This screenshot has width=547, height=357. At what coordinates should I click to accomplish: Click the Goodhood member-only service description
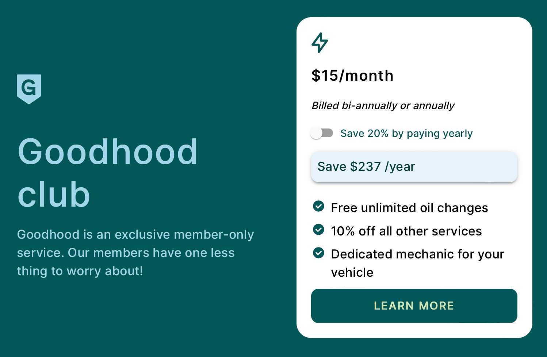pyautogui.click(x=135, y=253)
